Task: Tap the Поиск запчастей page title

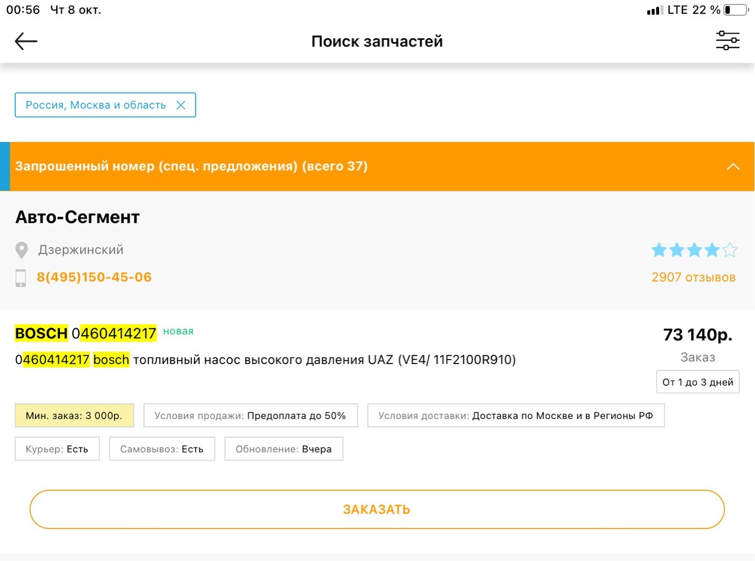Action: 377,41
